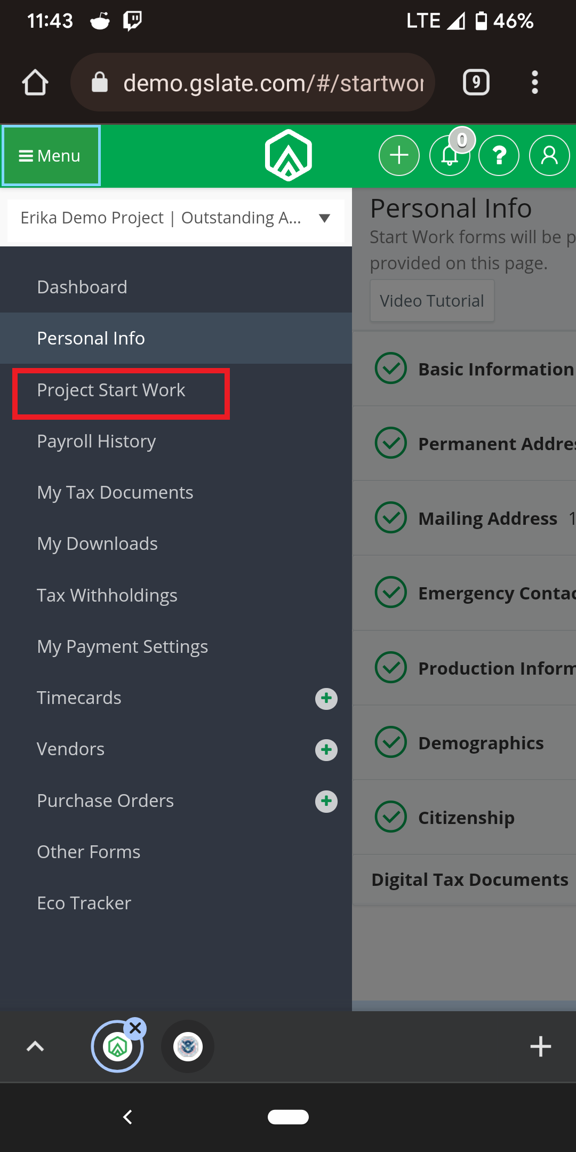Expand the Purchase Orders plus icon

click(x=326, y=801)
